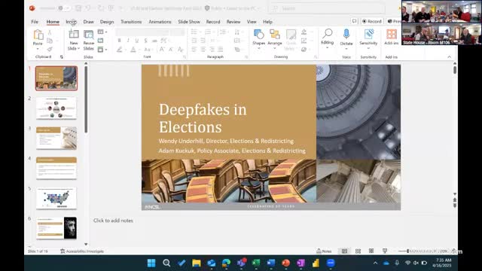Image resolution: width=482 pixels, height=271 pixels.
Task: Click Align Left paragraph icon
Action: [194, 49]
